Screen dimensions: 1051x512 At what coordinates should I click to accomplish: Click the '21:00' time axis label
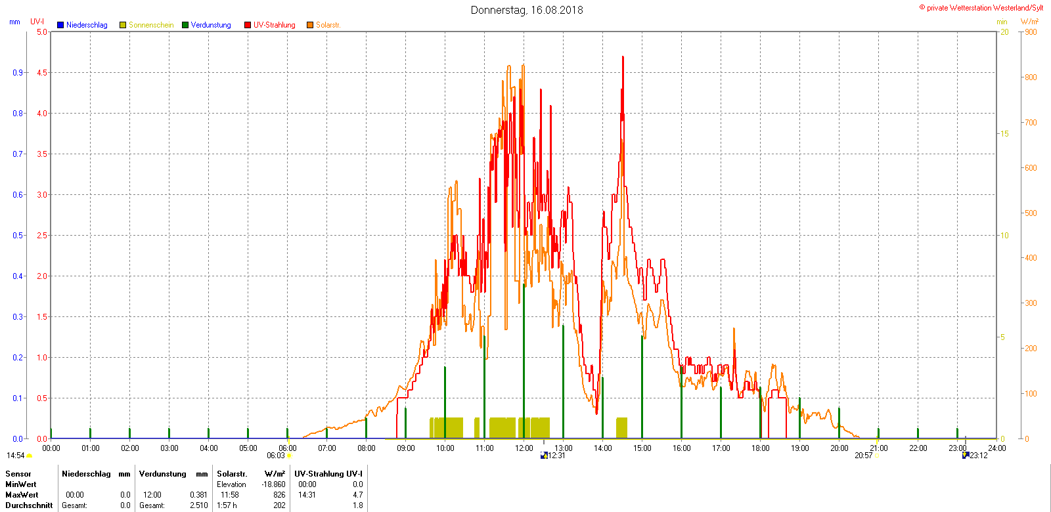879,448
